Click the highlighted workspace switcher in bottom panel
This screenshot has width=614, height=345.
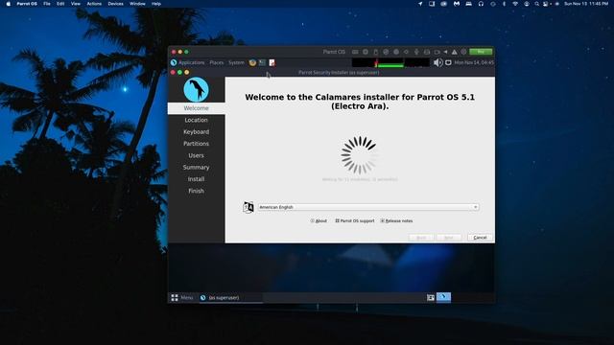pos(443,297)
